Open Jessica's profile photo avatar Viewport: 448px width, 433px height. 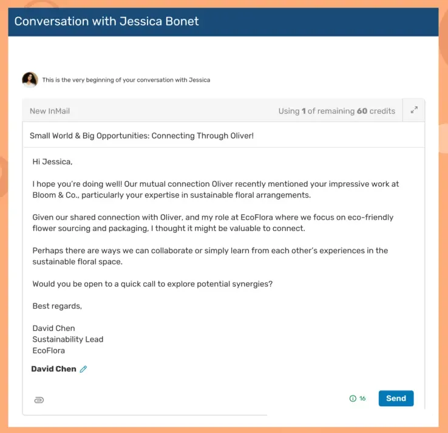[30, 80]
